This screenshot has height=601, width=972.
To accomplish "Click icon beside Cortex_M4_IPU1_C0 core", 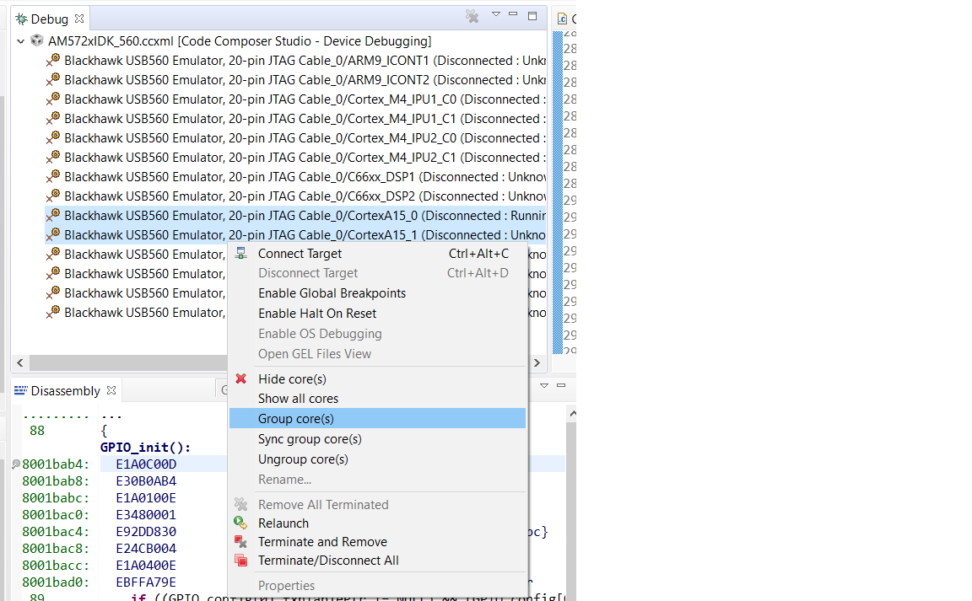I will point(53,99).
